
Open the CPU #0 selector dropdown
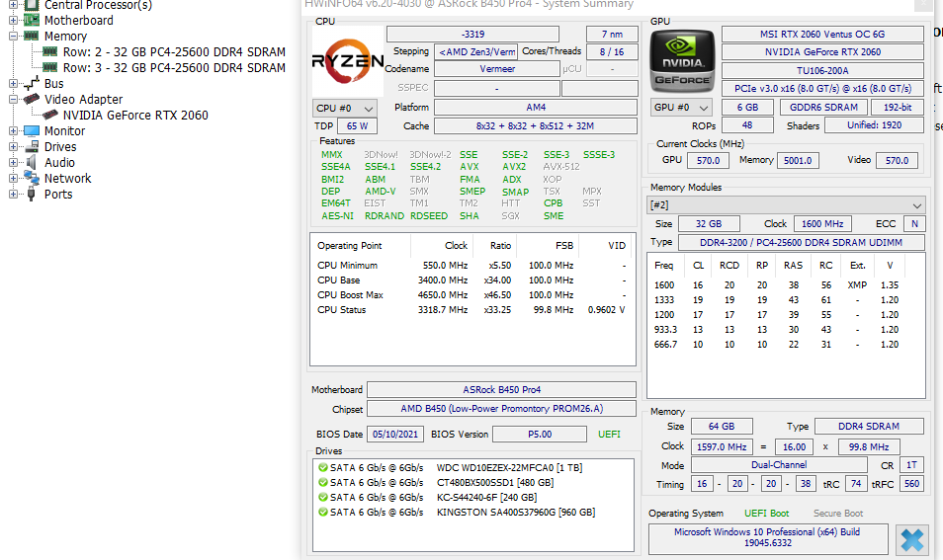click(x=345, y=109)
